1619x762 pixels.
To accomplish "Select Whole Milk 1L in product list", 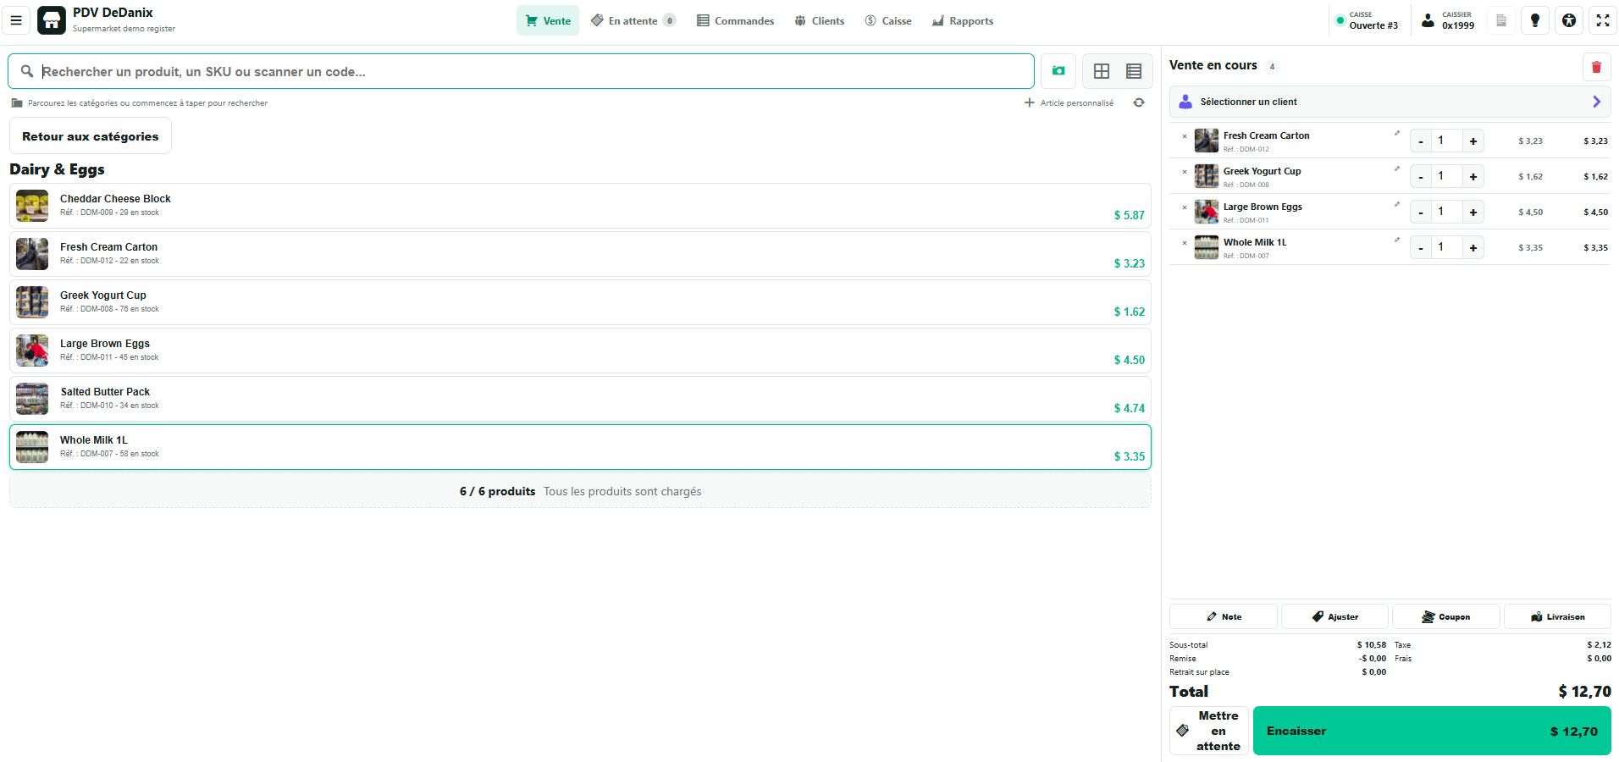I will point(580,447).
